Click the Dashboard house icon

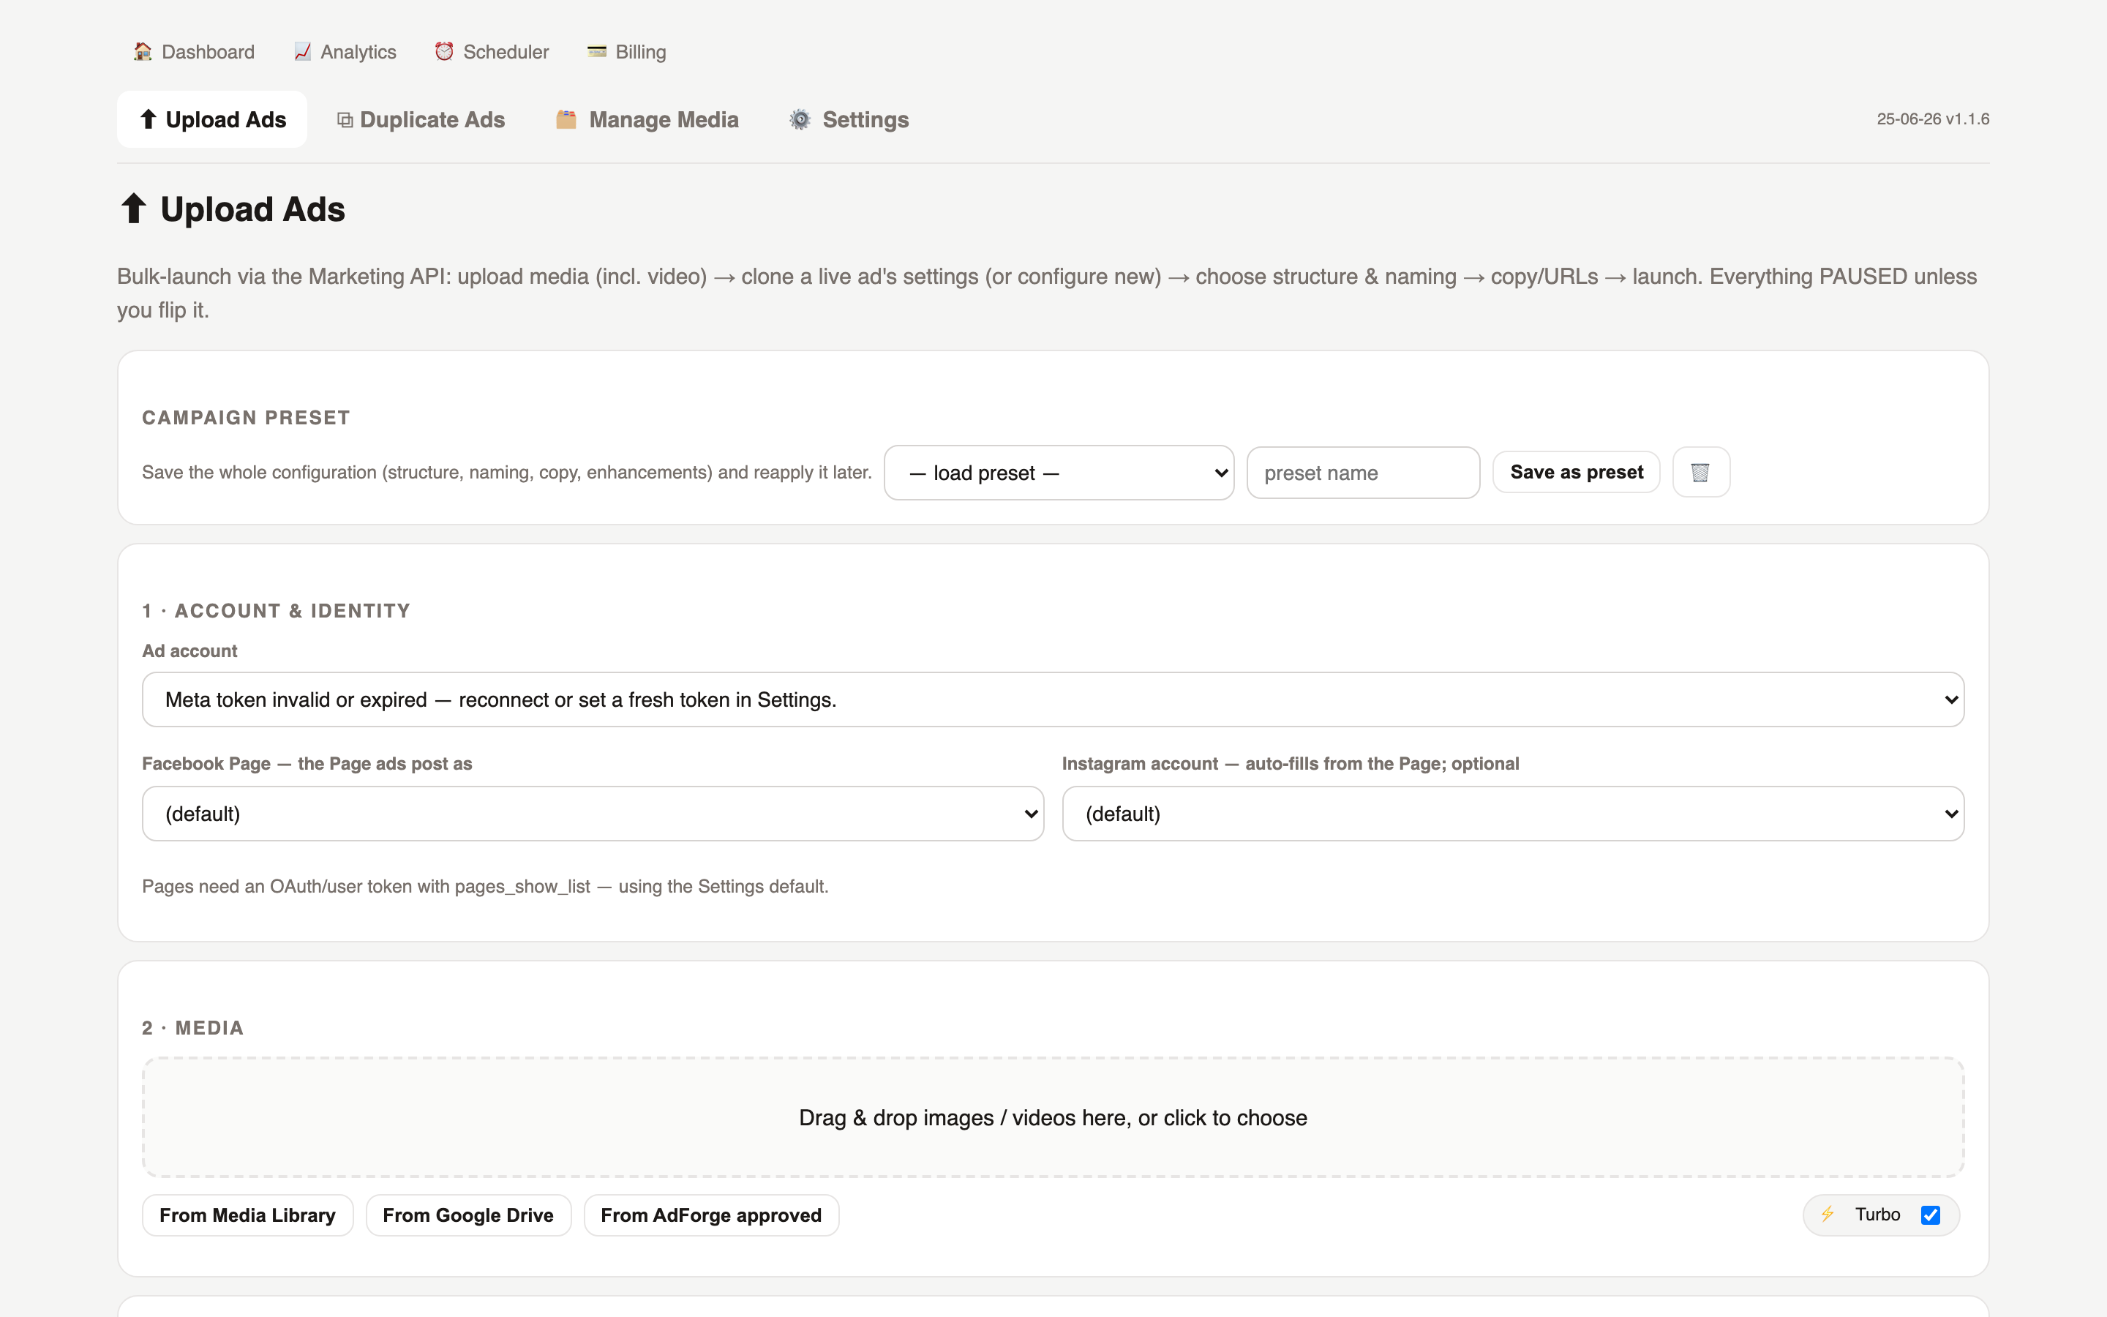(x=143, y=51)
